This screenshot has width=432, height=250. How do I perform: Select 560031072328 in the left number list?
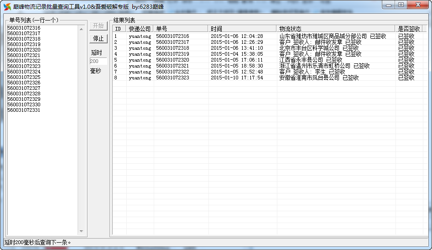click(24, 94)
